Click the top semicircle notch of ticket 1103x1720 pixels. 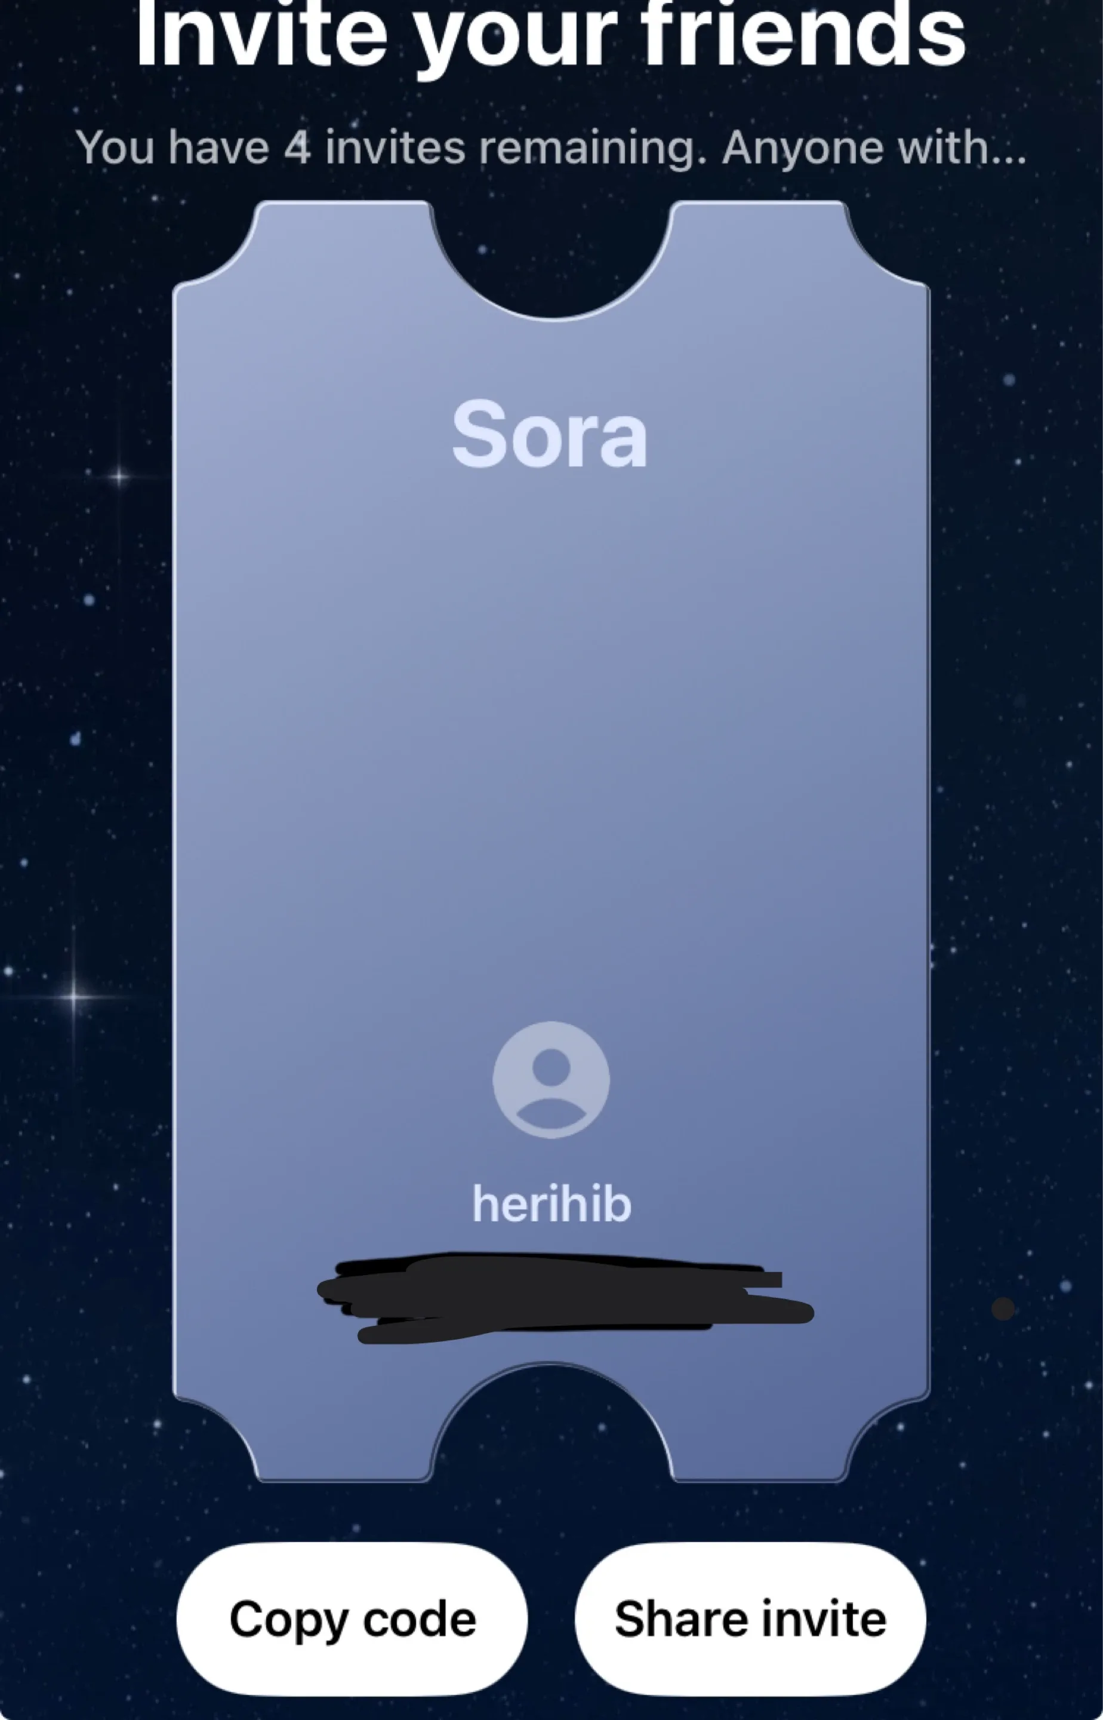(551, 262)
